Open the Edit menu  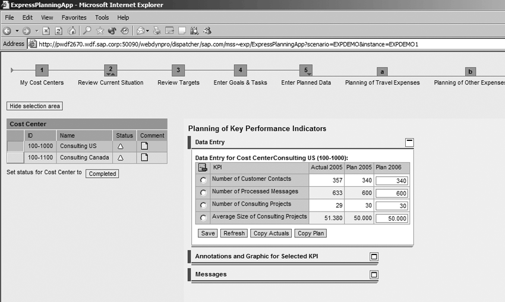point(27,17)
